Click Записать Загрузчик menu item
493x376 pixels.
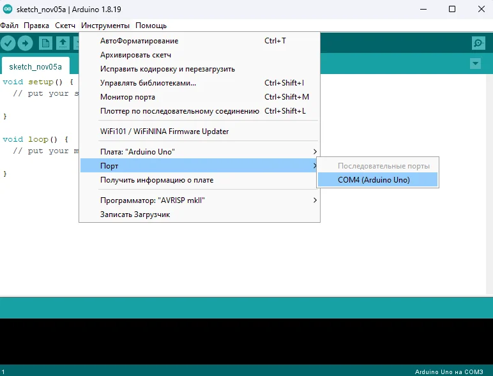pyautogui.click(x=135, y=214)
